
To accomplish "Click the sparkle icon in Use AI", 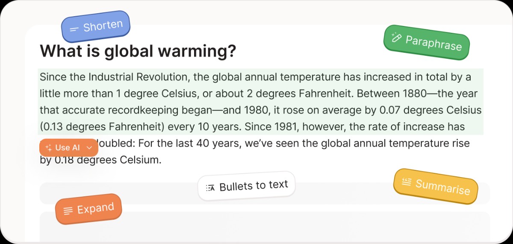I will coord(49,147).
